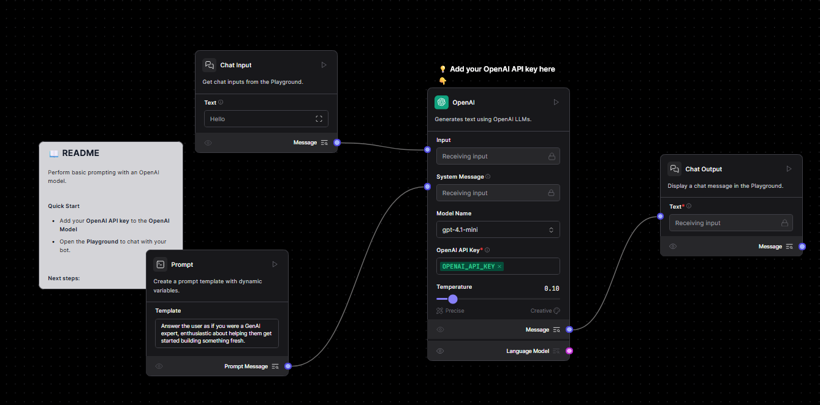The width and height of the screenshot is (820, 405).
Task: Click the Prompt node terminal icon
Action: coord(161,264)
